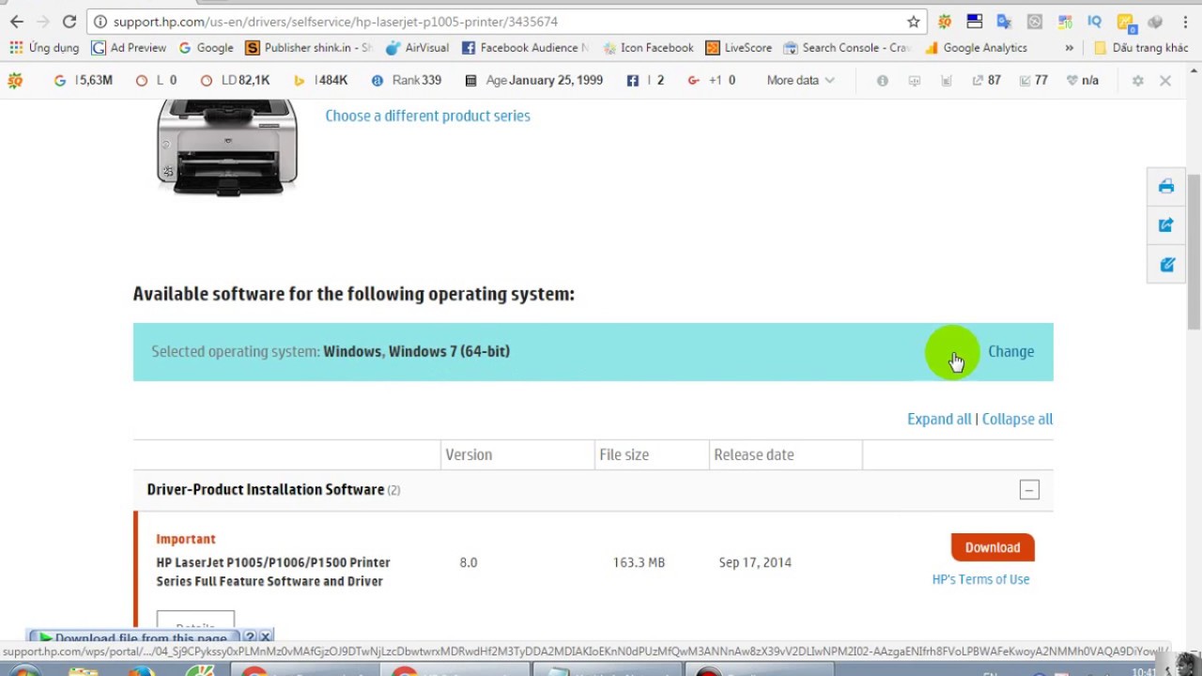Open the Publisher shink.in bookmark

tap(309, 48)
